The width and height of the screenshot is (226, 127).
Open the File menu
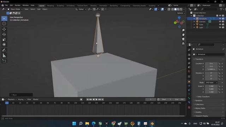tap(6, 5)
